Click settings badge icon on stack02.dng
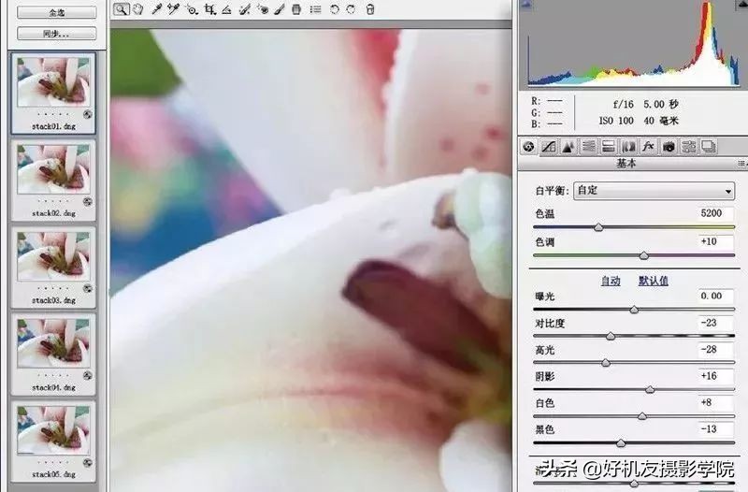The height and width of the screenshot is (492, 748). [x=87, y=202]
